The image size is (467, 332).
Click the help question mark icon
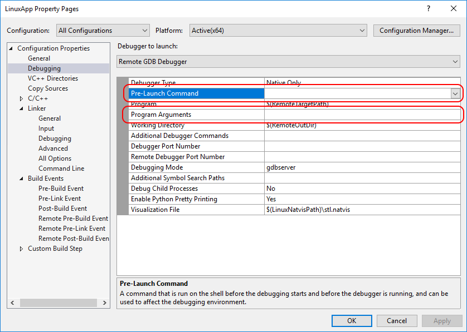429,9
